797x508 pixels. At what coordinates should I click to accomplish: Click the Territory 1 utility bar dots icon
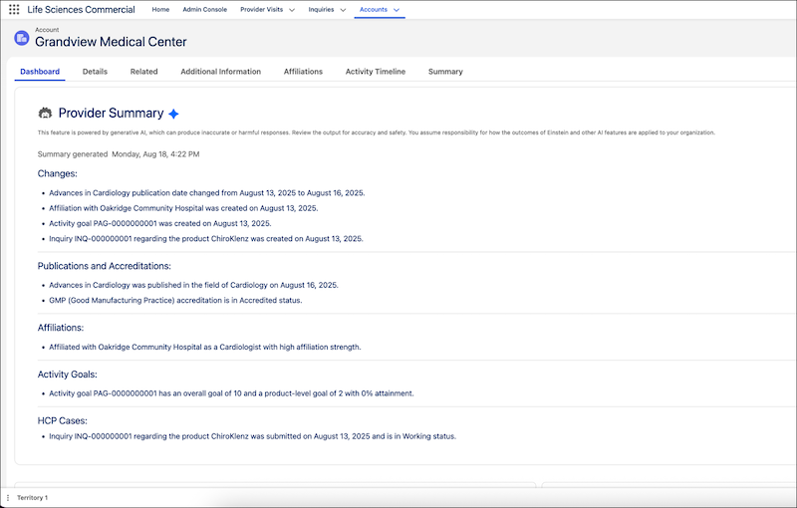(8, 498)
